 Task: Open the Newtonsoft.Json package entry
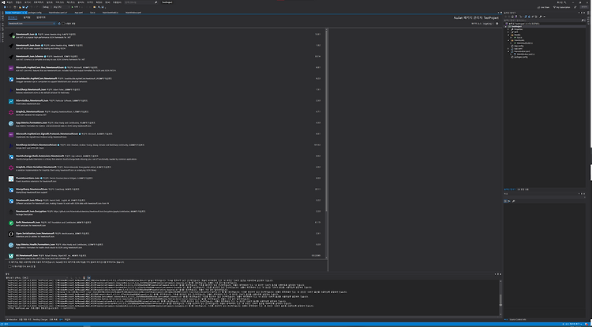pos(166,36)
